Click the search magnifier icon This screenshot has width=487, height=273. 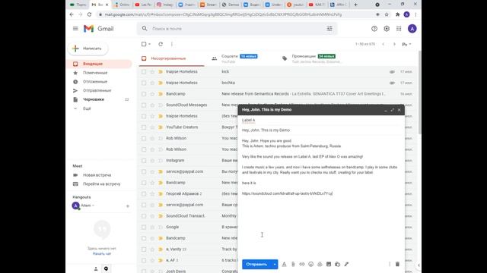[145, 29]
